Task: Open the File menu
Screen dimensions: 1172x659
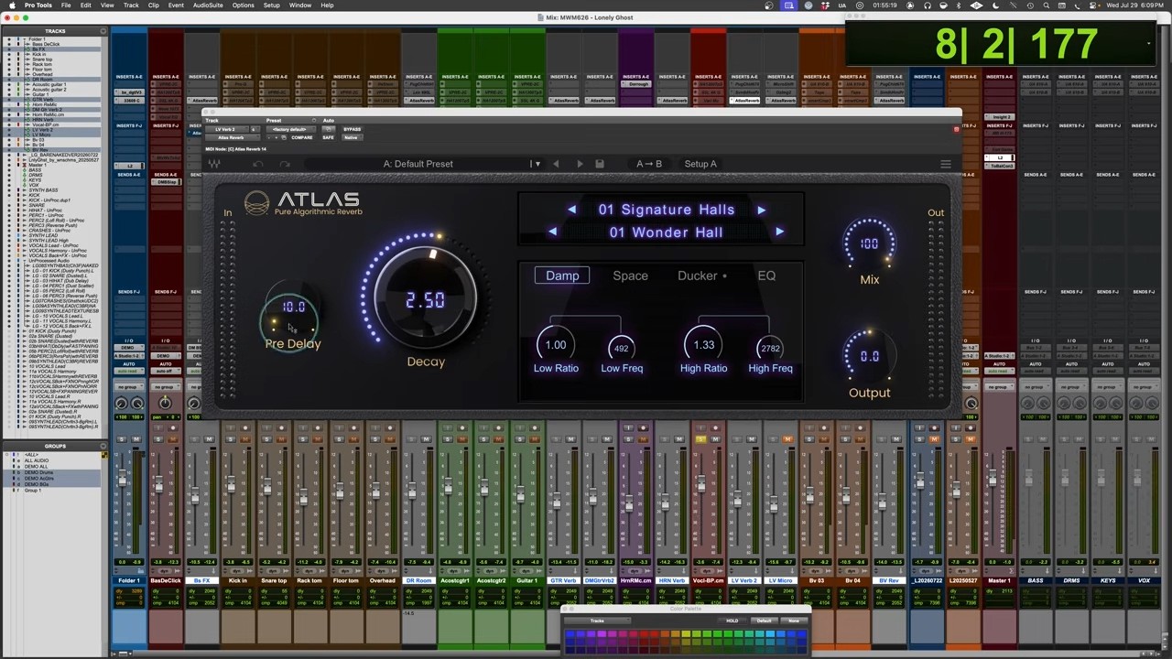Action: click(x=66, y=5)
